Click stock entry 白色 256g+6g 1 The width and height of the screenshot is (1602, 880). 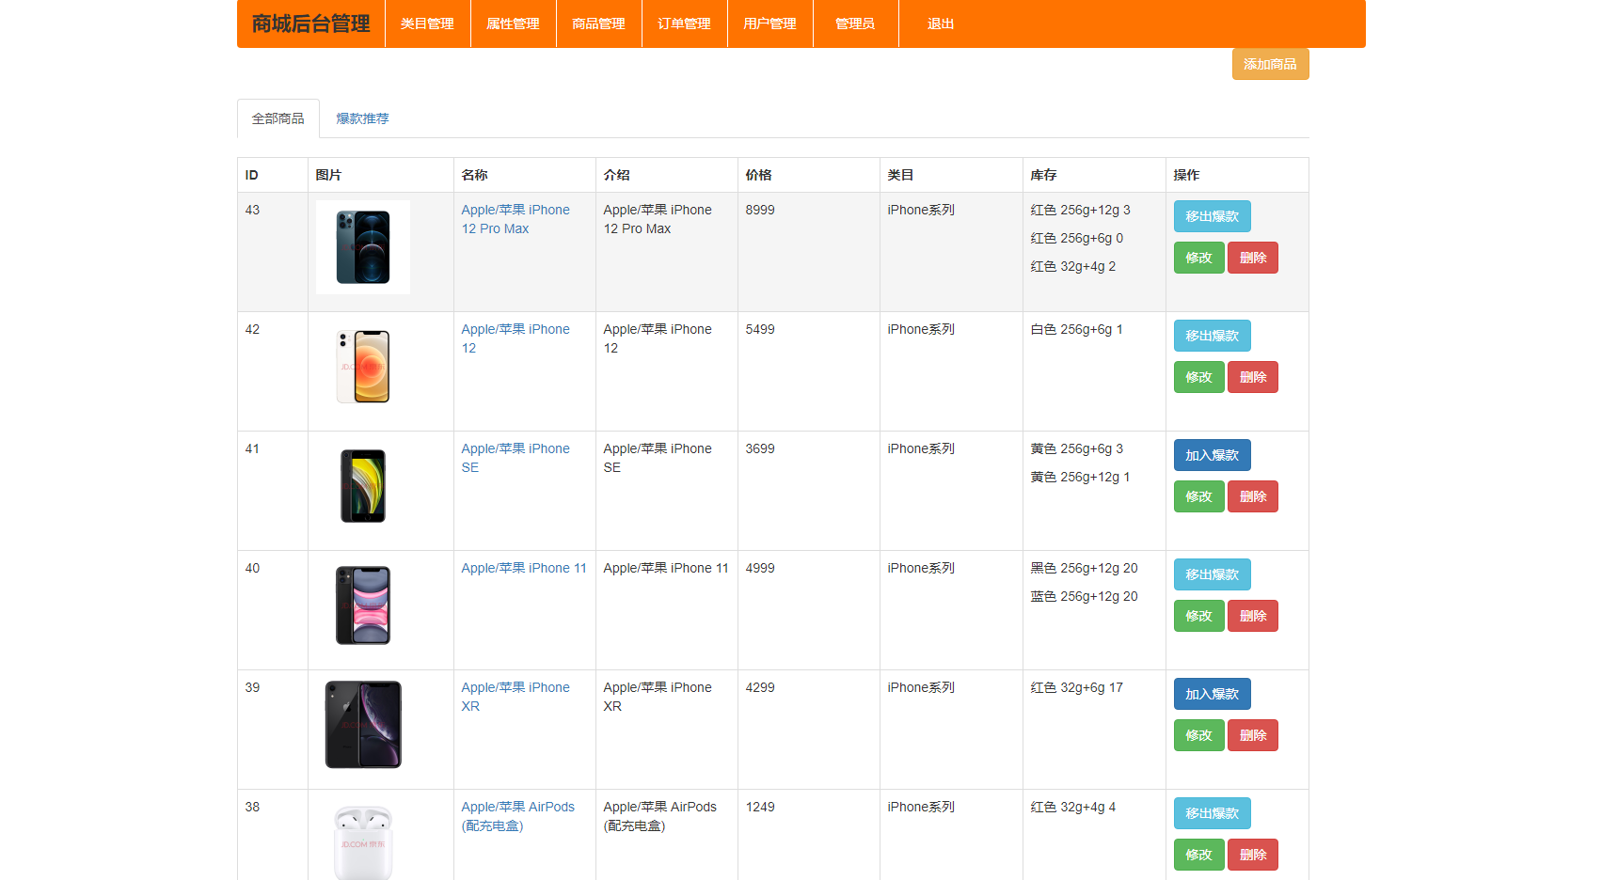point(1077,329)
